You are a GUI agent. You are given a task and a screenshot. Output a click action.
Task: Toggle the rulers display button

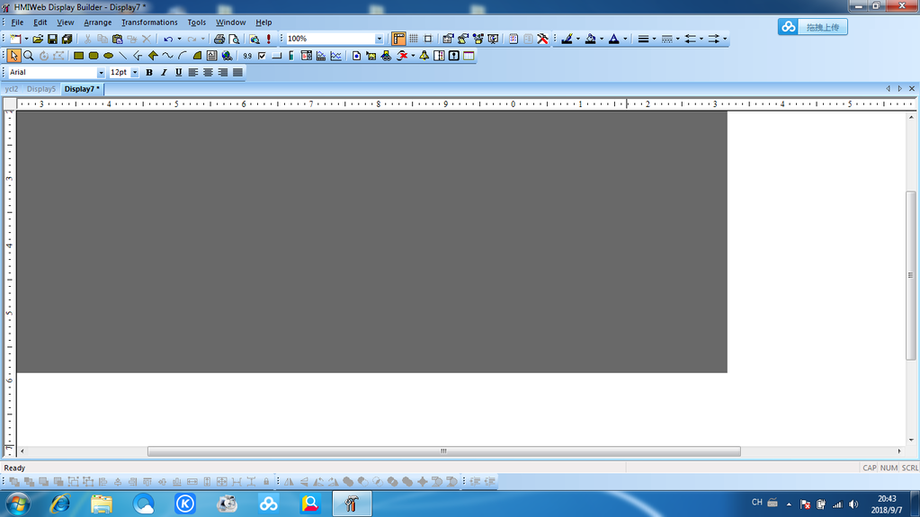click(x=398, y=39)
